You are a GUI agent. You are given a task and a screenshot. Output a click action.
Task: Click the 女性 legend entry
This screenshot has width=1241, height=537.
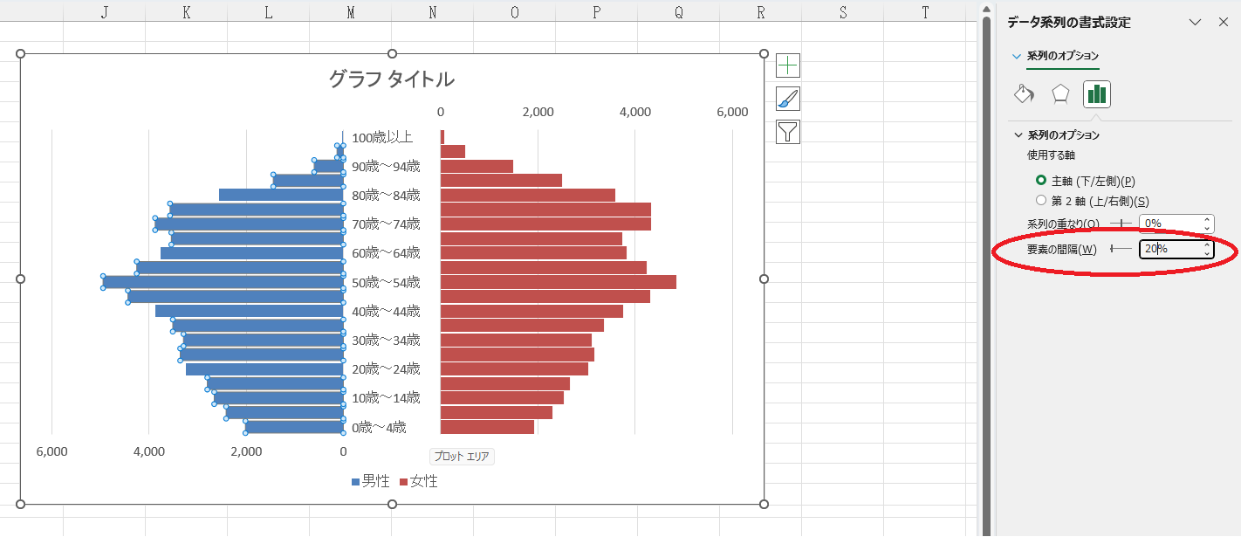point(418,481)
